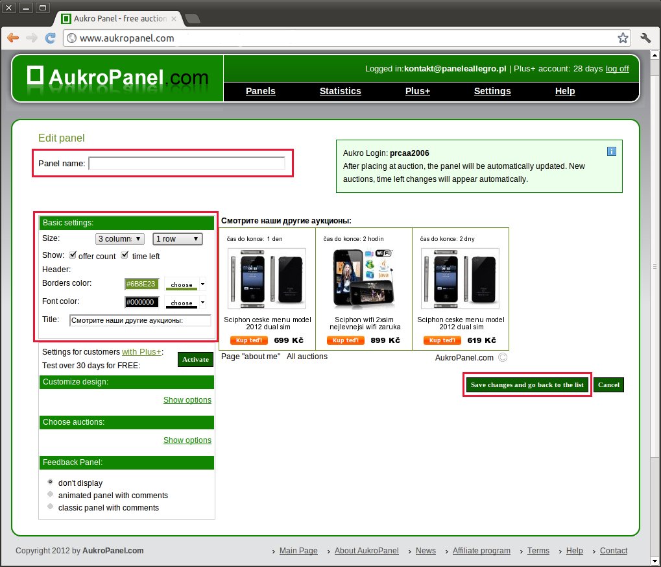Viewport: 661px width, 567px height.
Task: Click the #000000 font color swatch
Action: (141, 302)
